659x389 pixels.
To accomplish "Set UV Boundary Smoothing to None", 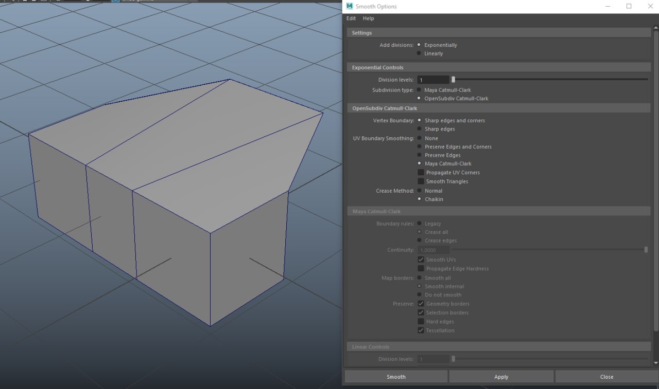I will [x=419, y=138].
